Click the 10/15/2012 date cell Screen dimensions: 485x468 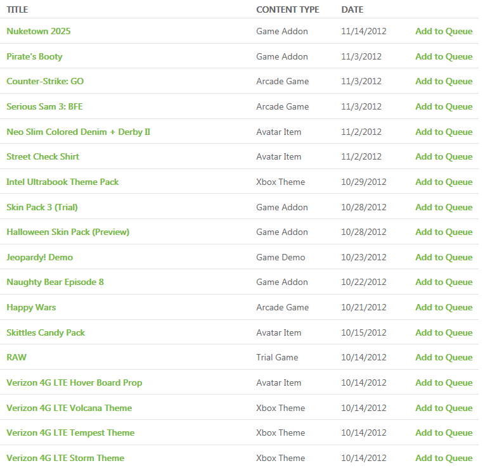click(x=364, y=332)
